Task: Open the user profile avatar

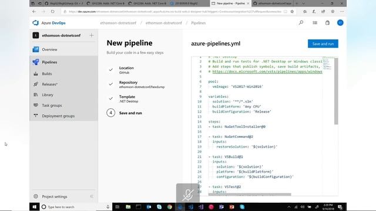Action: click(340, 23)
